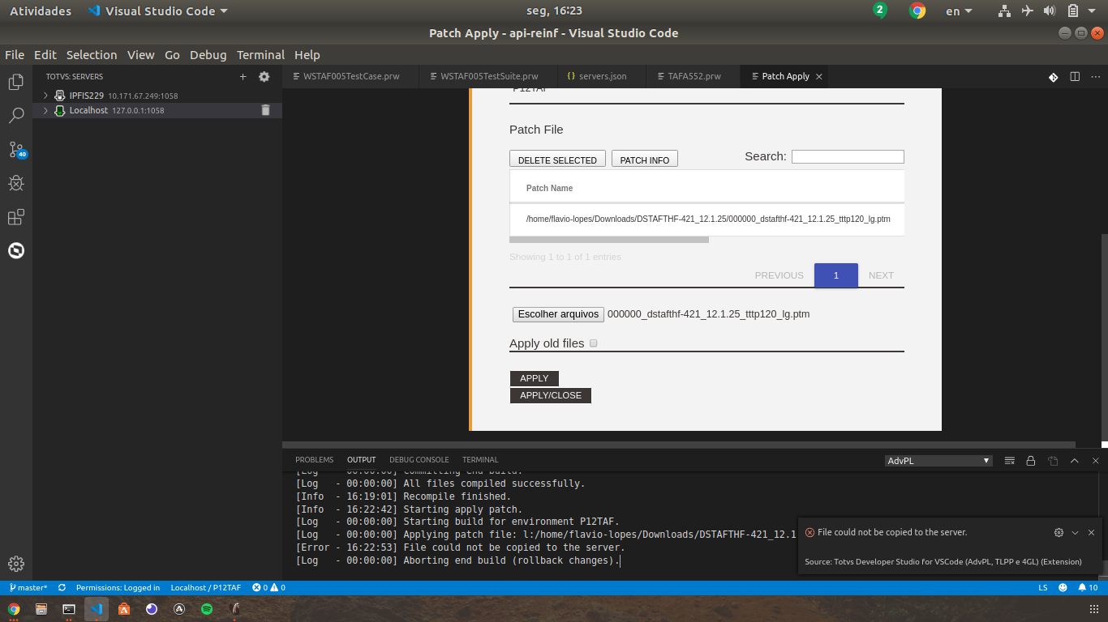Screen dimensions: 1108x622
Task: Delete the Localhost server with trash icon
Action: pyautogui.click(x=265, y=110)
